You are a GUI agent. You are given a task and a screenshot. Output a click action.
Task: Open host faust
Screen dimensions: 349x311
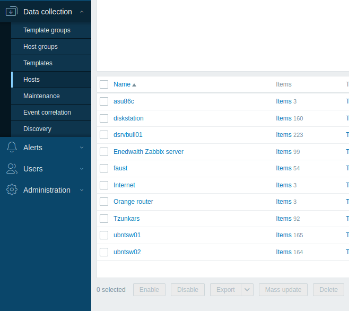tap(120, 168)
